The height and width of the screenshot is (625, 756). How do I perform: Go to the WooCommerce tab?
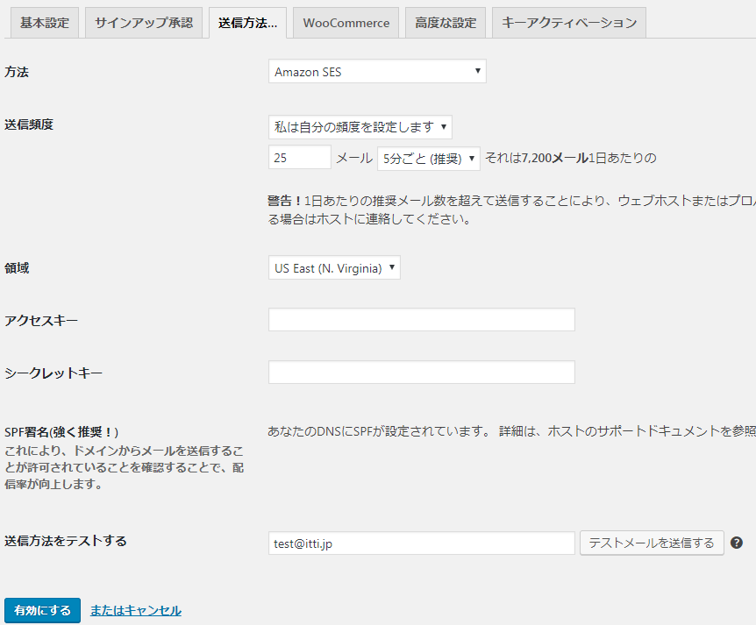point(346,23)
